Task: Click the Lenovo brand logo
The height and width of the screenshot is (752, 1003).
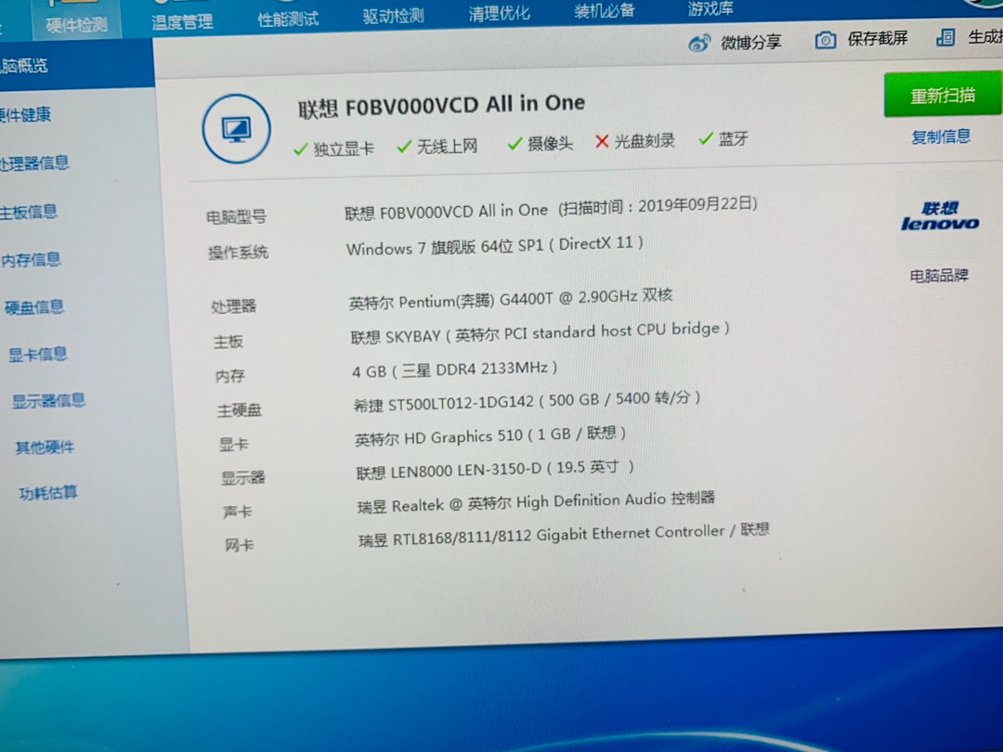Action: pyautogui.click(x=940, y=216)
